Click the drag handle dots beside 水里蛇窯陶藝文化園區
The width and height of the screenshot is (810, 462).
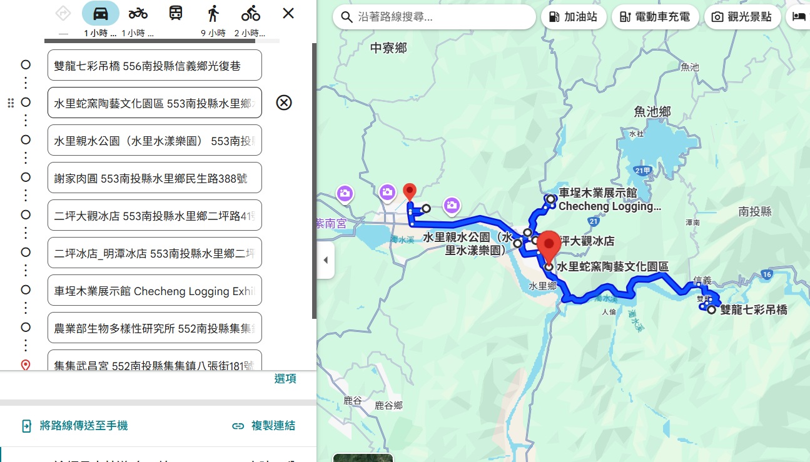[11, 103]
